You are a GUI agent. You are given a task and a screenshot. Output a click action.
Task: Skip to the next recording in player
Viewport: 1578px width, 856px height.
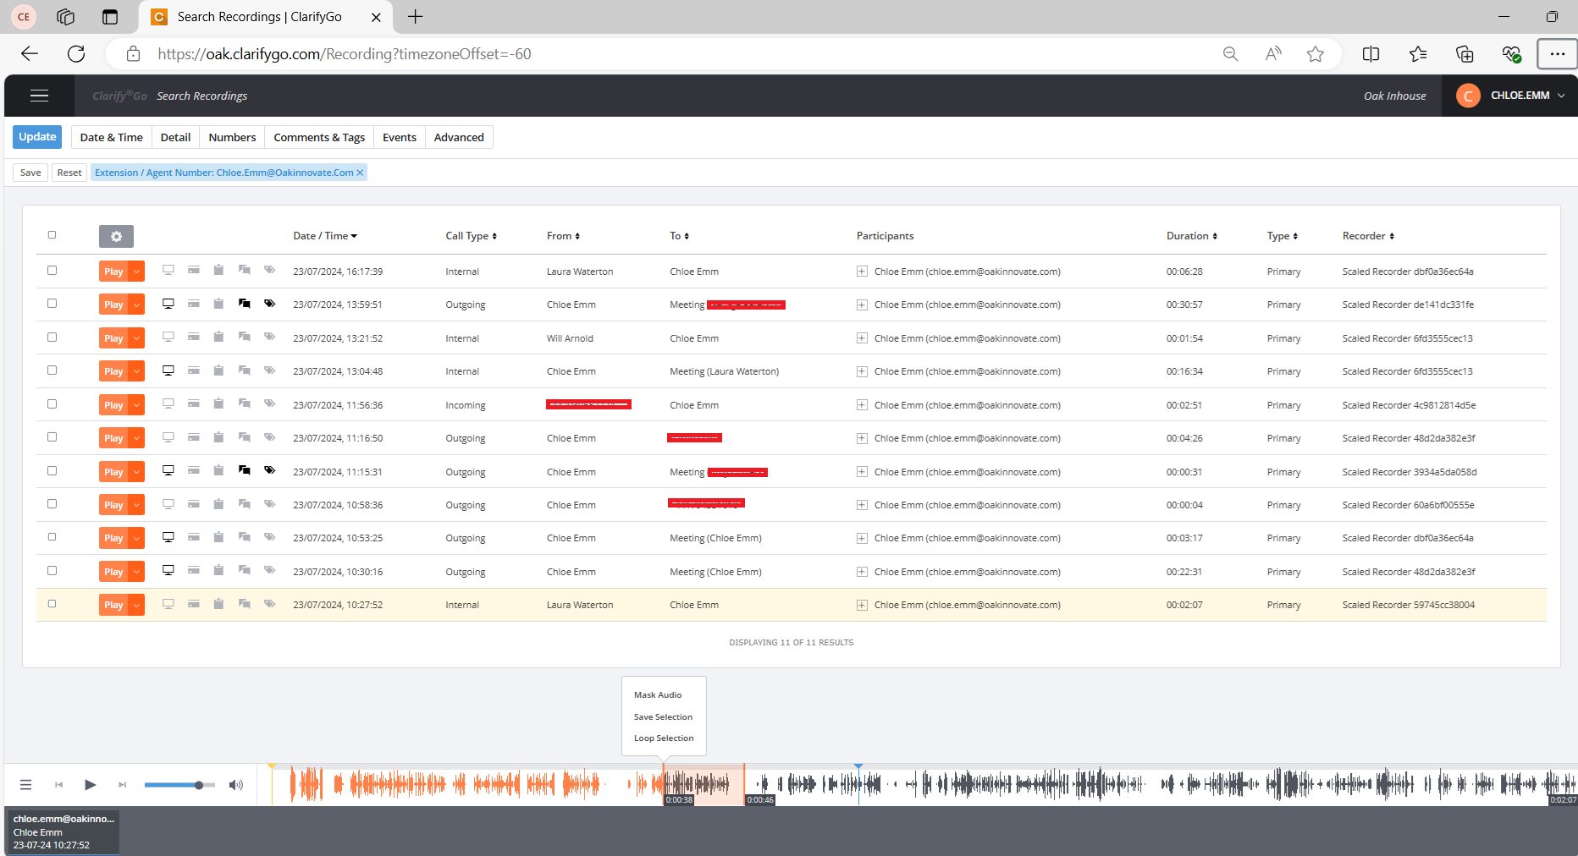coord(122,785)
